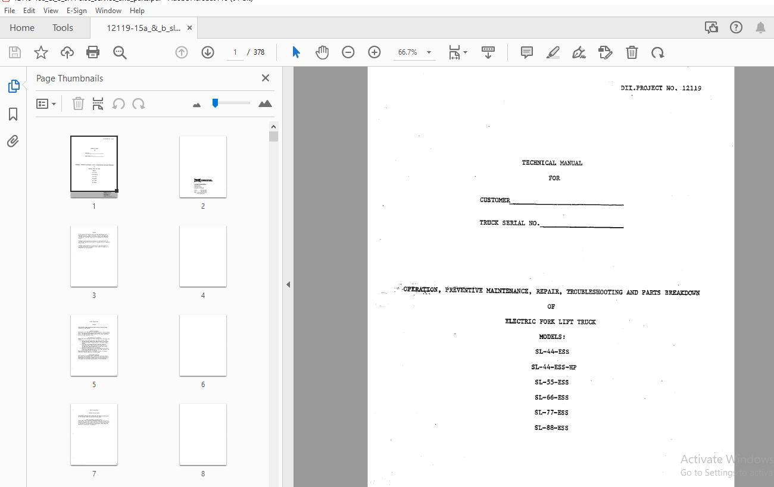Activate the Hand pan tool
This screenshot has height=487, width=774.
point(322,52)
